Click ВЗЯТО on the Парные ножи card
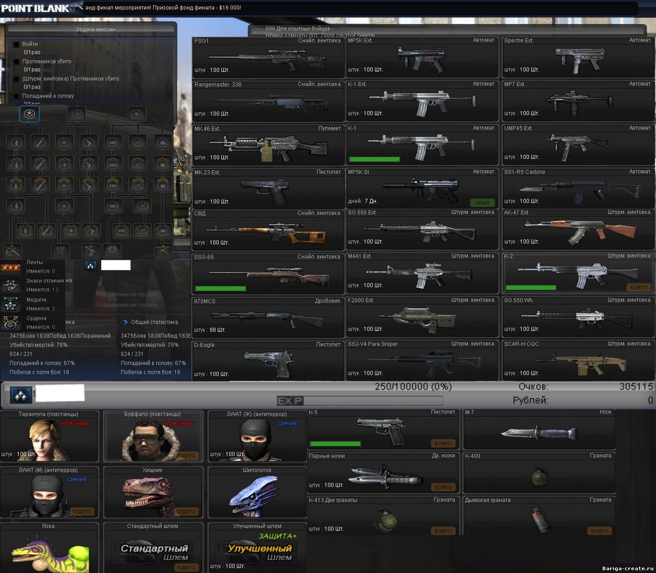 coord(443,487)
